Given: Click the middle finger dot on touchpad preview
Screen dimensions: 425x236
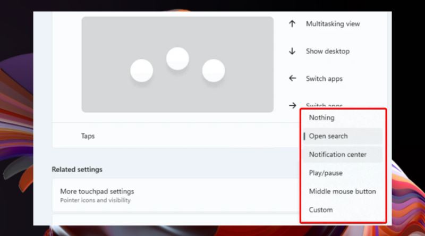Looking at the screenshot, I should point(177,58).
